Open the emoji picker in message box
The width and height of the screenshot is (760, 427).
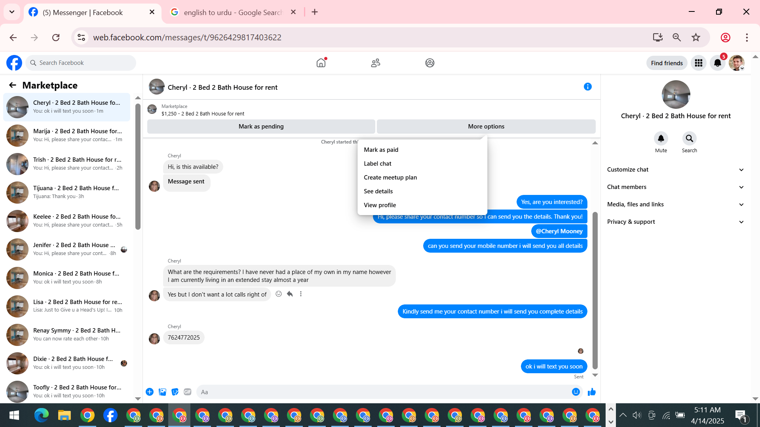coord(576,392)
